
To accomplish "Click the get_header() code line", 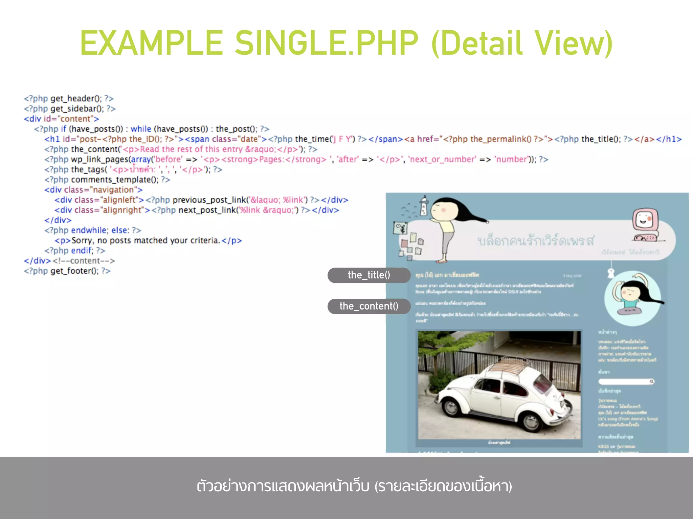I will pos(69,98).
